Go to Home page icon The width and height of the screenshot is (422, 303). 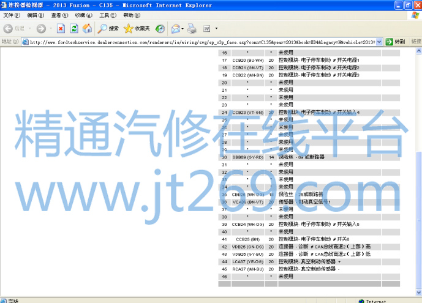87,28
